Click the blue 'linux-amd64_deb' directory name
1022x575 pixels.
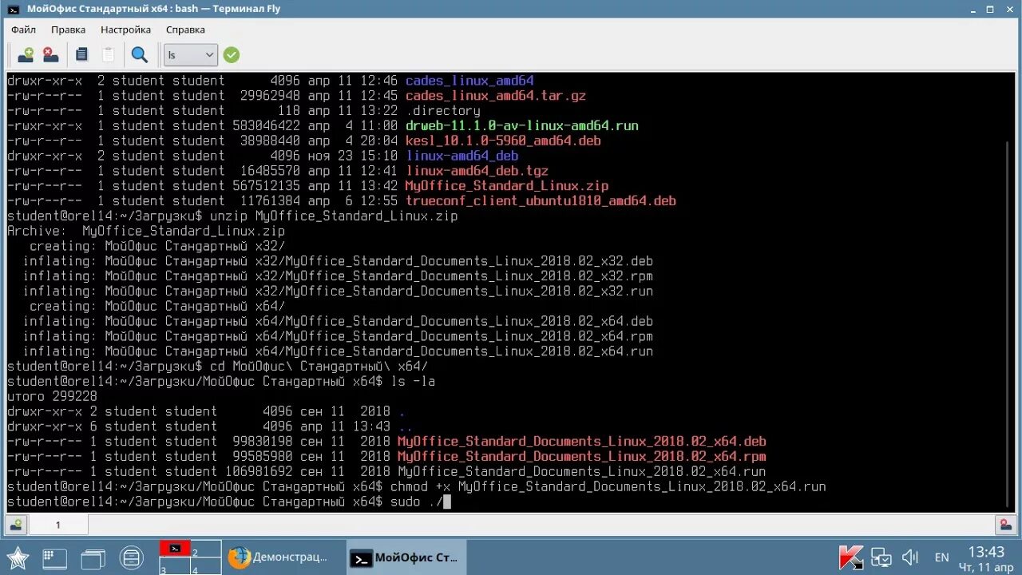[x=462, y=157]
